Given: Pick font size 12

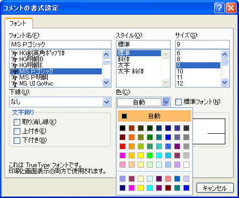Looking at the screenshot, I should pos(198,84).
